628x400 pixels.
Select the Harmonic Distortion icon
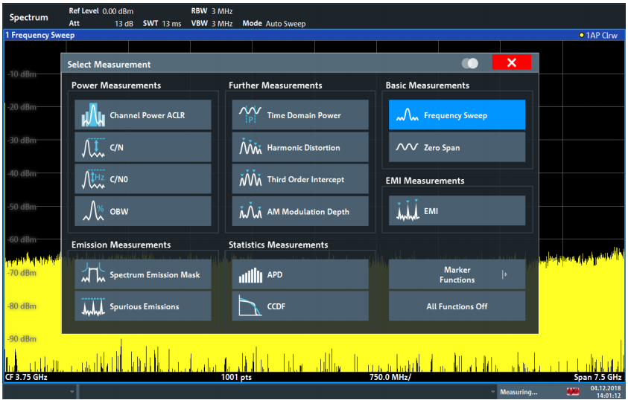point(250,147)
